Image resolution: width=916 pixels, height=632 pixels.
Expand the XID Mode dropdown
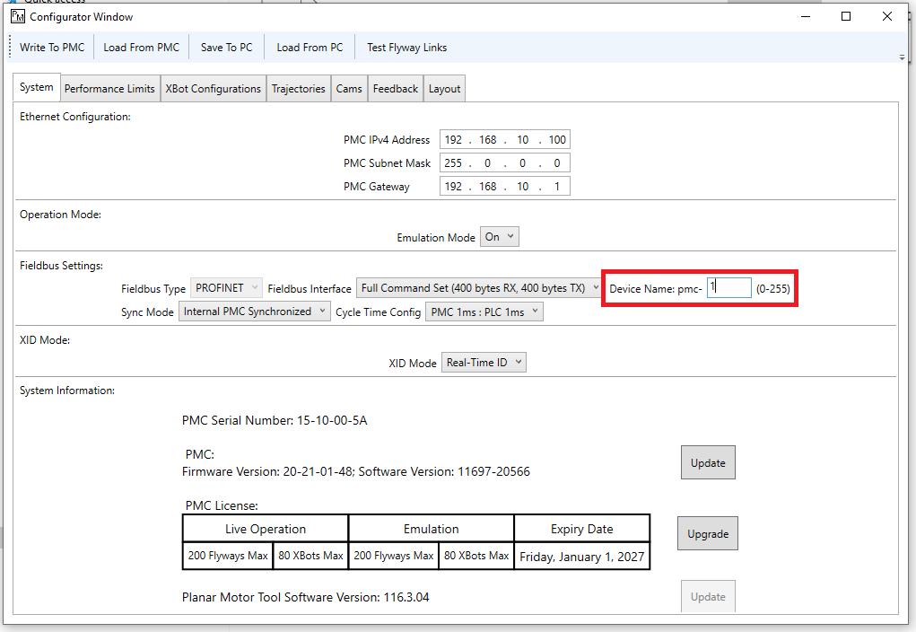484,363
